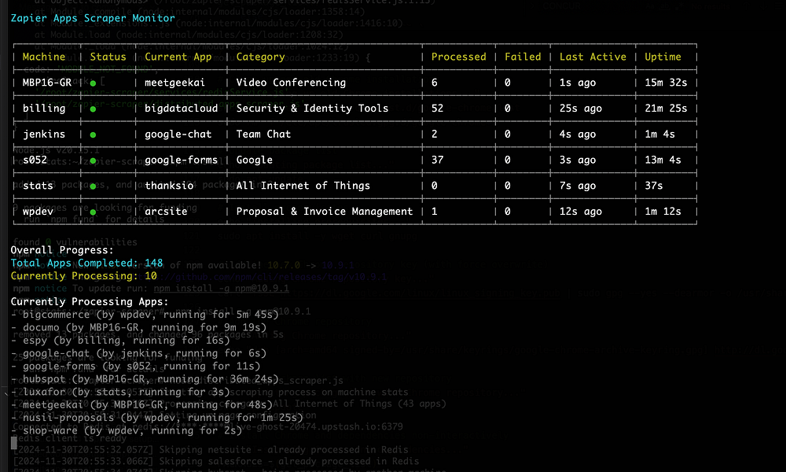Click uptime '37s' for stats
Viewport: 786px width, 472px height.
pos(654,186)
